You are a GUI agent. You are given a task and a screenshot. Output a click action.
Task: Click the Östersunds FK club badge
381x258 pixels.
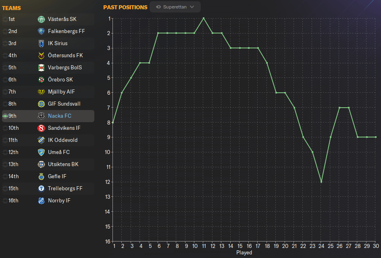(41, 55)
